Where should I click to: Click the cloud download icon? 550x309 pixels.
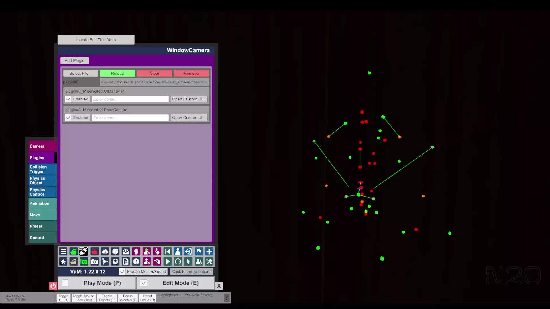click(x=105, y=251)
